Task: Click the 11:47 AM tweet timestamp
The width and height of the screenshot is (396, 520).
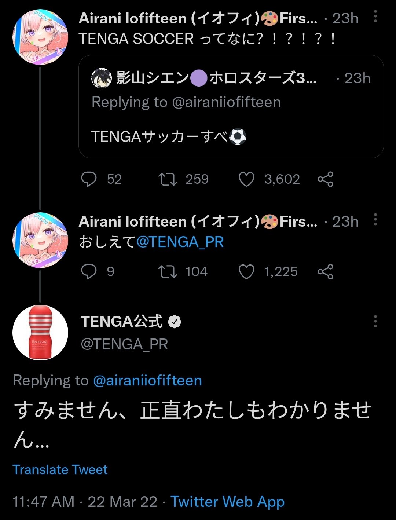Action: [x=43, y=502]
